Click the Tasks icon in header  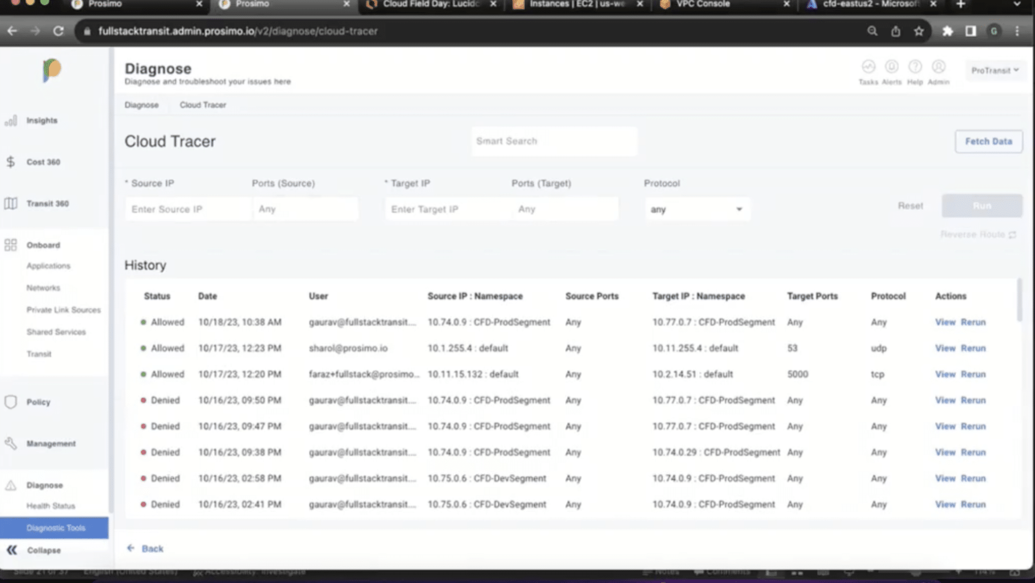click(868, 67)
